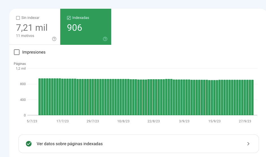
Task: Click the 17/7/23 date axis label
Action: (62, 121)
